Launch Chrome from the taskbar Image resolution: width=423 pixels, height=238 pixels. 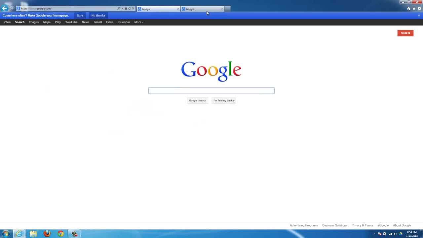[60, 234]
